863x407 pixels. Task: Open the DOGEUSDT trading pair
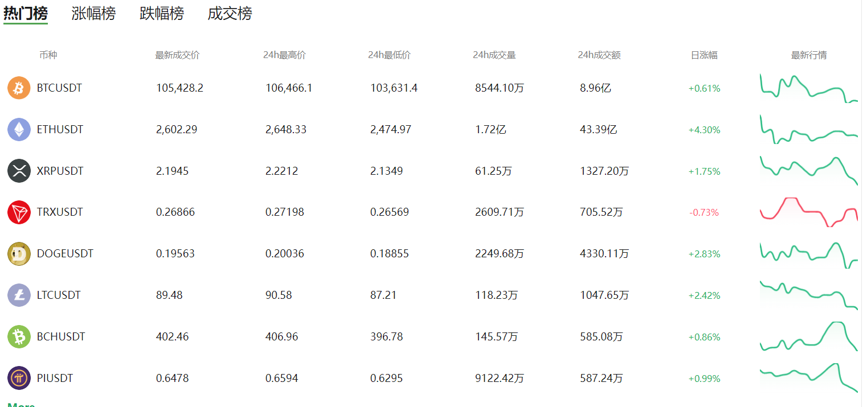tap(65, 254)
